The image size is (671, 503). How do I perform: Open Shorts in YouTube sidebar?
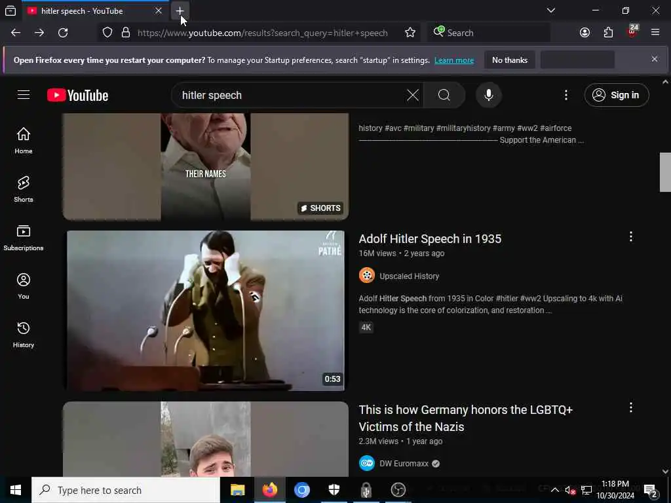(24, 189)
